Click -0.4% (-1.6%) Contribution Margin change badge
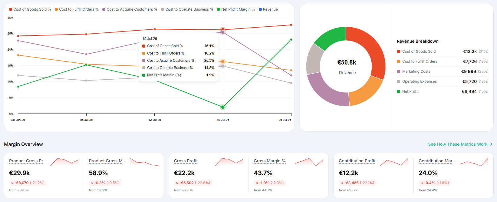 point(434,183)
